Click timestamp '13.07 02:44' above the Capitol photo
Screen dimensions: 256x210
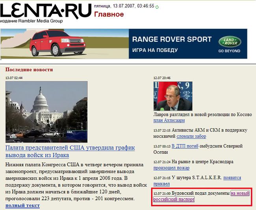click(14, 78)
